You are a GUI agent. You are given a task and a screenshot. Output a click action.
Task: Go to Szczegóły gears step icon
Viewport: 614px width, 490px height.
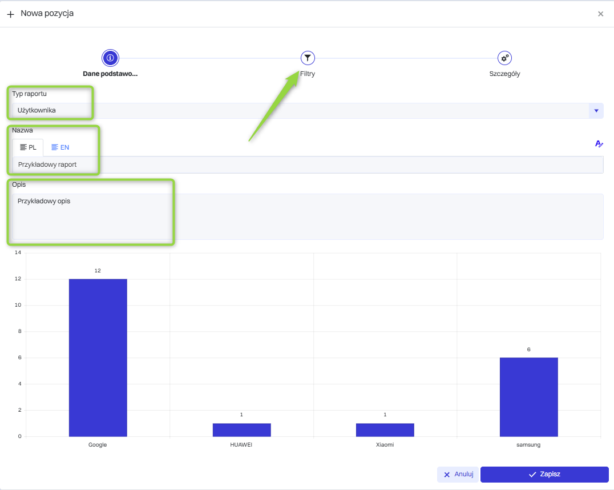[x=504, y=58]
